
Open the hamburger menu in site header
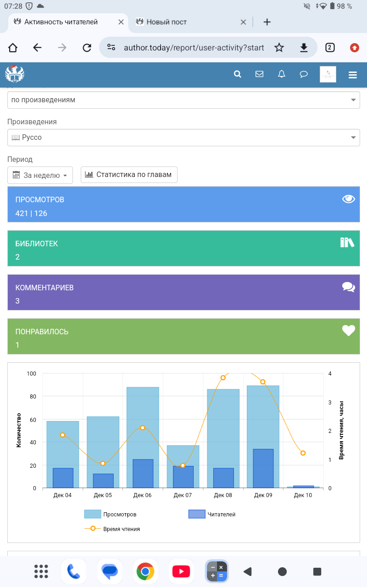pos(352,75)
